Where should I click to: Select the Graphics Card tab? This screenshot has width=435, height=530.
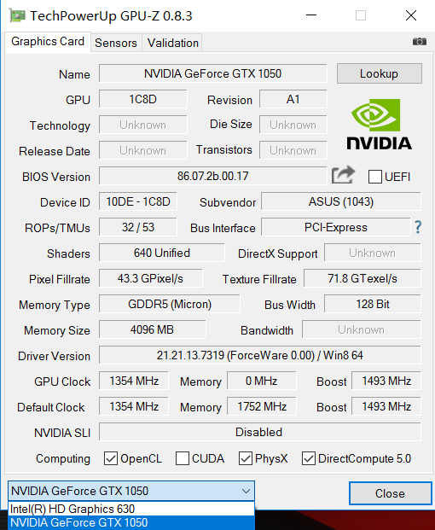(48, 42)
